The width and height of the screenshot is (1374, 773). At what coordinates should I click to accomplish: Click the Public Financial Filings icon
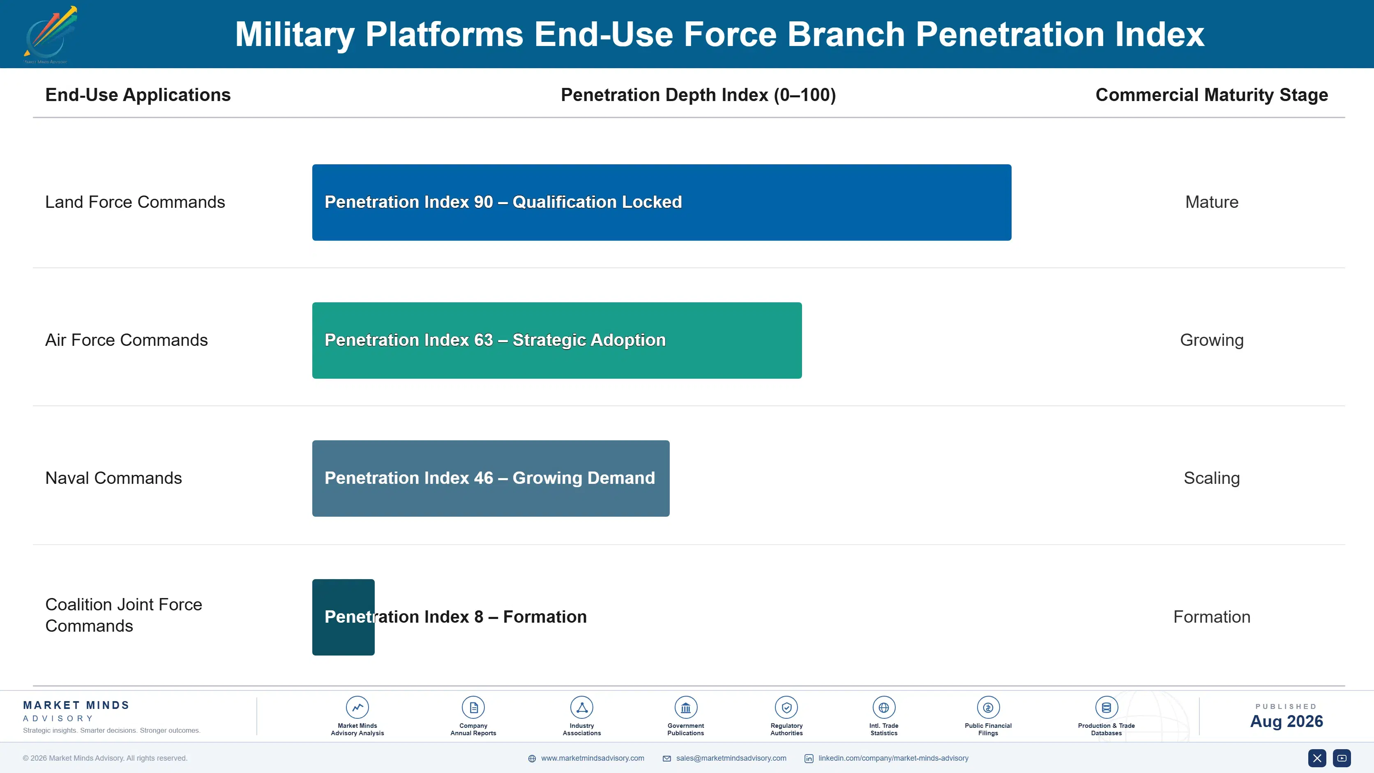tap(988, 707)
